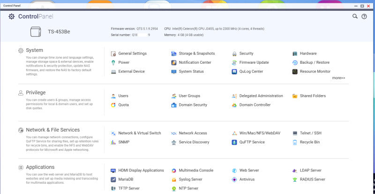This screenshot has width=375, height=194.
Task: Click the Memory 4 GB text
Action: coord(184,35)
